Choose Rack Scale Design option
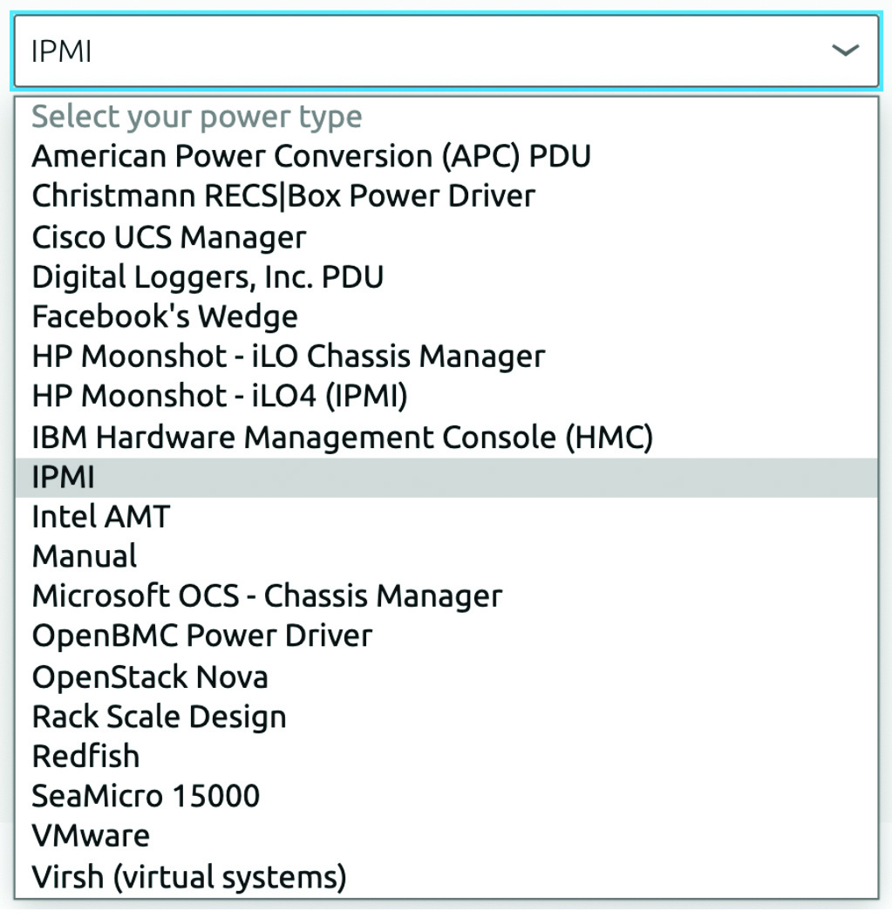This screenshot has width=892, height=918. (159, 717)
